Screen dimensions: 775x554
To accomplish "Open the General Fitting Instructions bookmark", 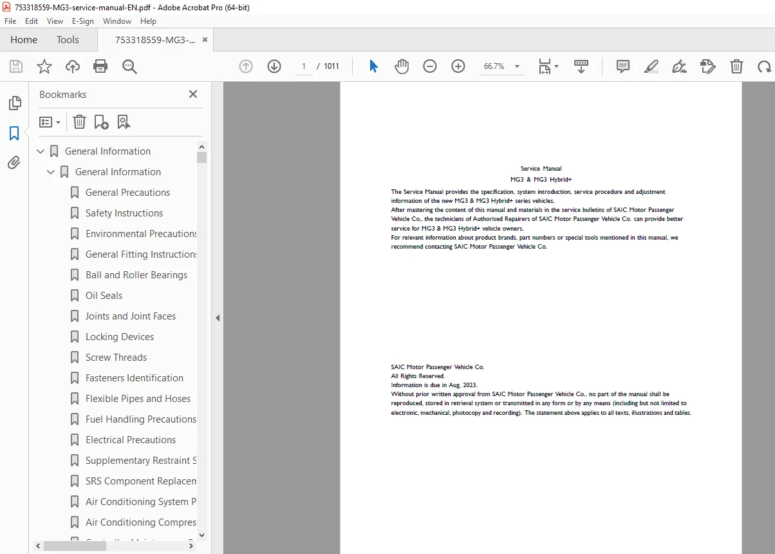I will coord(141,254).
